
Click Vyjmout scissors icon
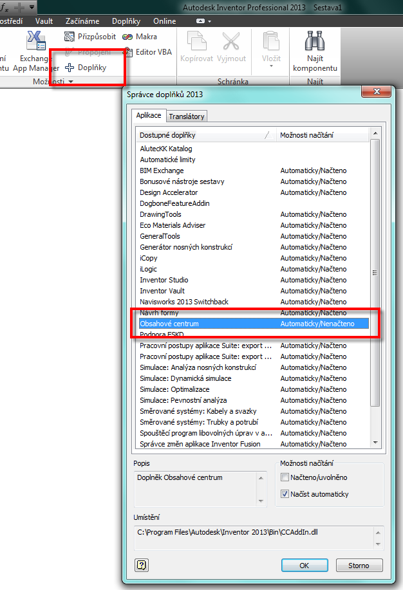(x=231, y=41)
